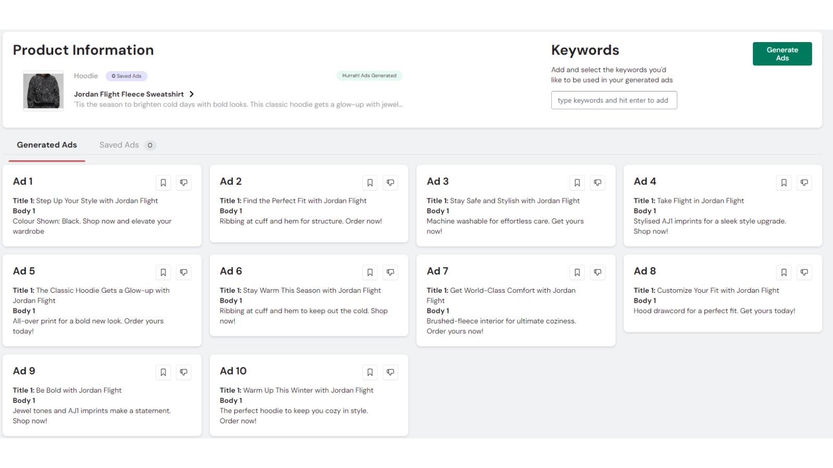The width and height of the screenshot is (833, 468).
Task: Click the hoodie product thumbnail
Action: 43,91
